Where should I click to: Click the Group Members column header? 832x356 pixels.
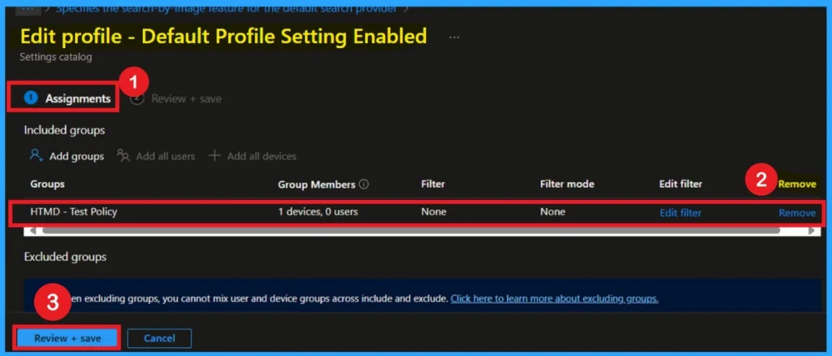pos(317,185)
